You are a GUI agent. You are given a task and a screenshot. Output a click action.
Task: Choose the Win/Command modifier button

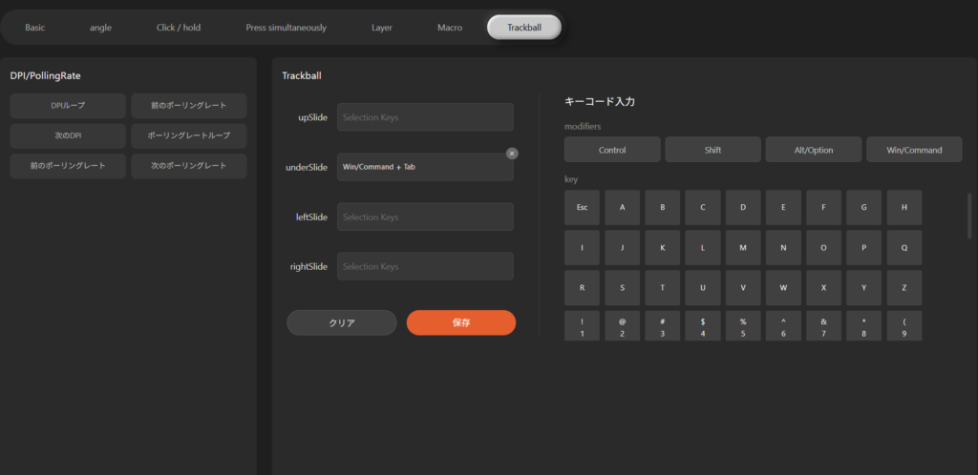[914, 150]
